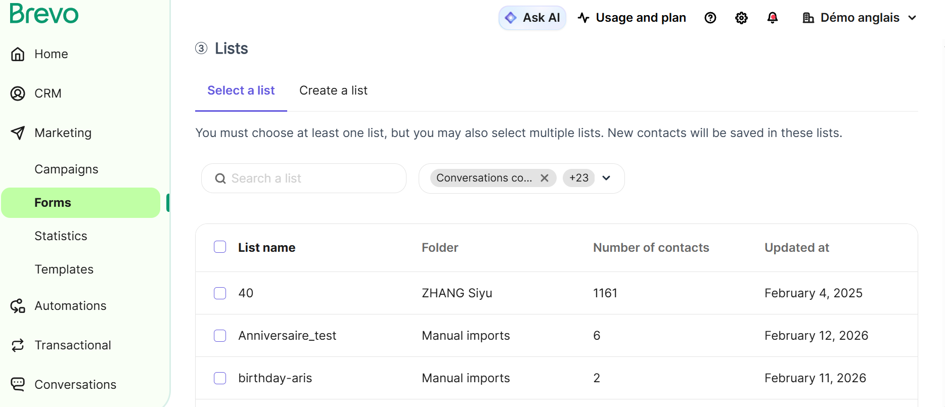Viewport: 945px width, 407px height.
Task: Select the Anniversaire_test list checkbox
Action: (220, 336)
